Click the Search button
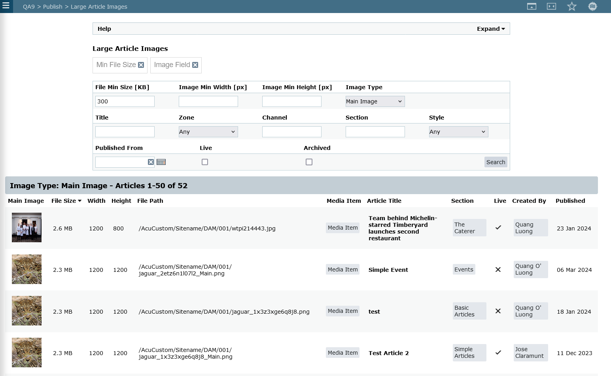The height and width of the screenshot is (376, 611). click(x=496, y=162)
